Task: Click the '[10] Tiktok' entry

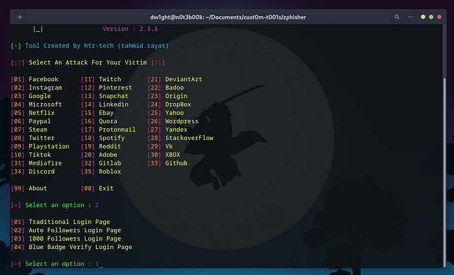Action: coord(30,155)
